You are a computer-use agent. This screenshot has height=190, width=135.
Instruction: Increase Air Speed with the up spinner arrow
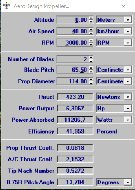(x=91, y=29)
